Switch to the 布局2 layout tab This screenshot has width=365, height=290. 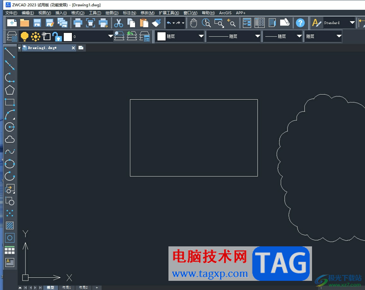[83, 287]
